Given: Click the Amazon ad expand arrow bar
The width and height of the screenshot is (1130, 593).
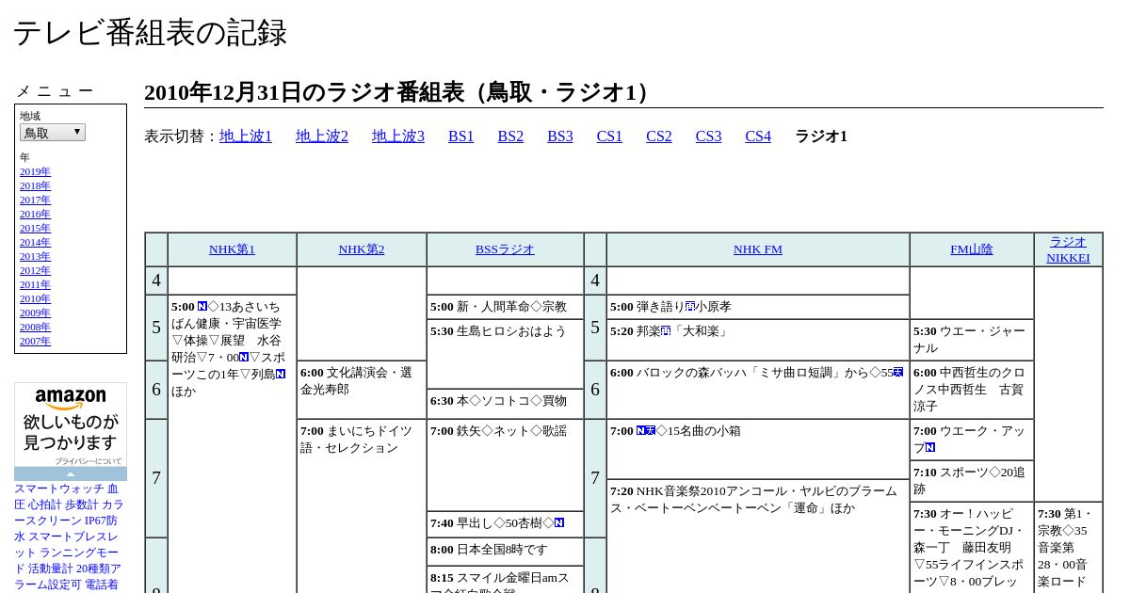Looking at the screenshot, I should (71, 474).
